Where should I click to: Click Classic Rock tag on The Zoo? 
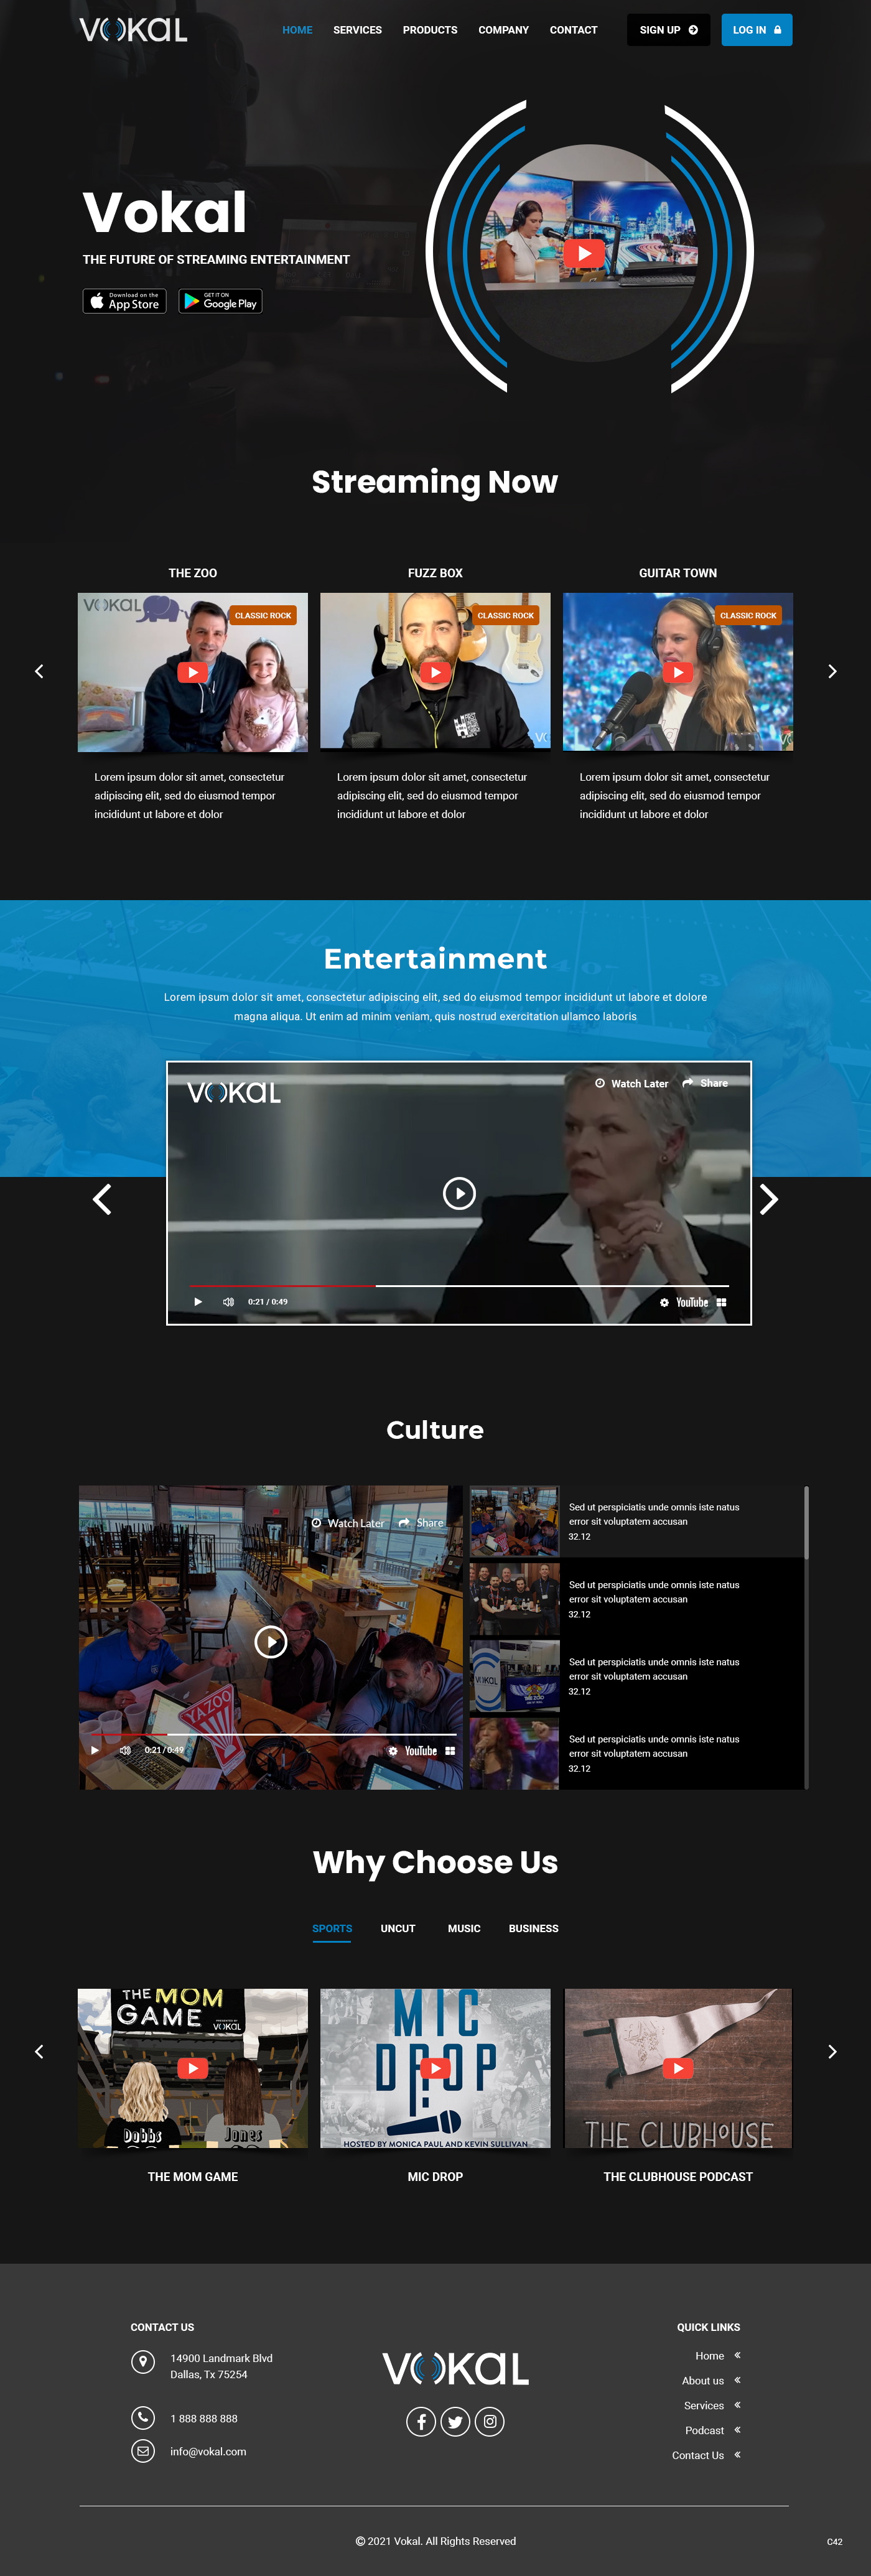(263, 616)
